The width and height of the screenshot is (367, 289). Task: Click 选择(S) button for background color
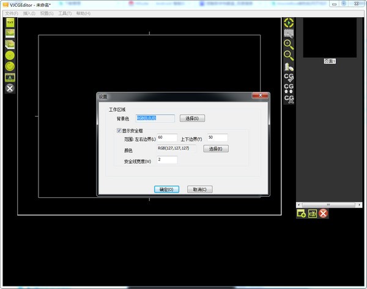coord(192,118)
